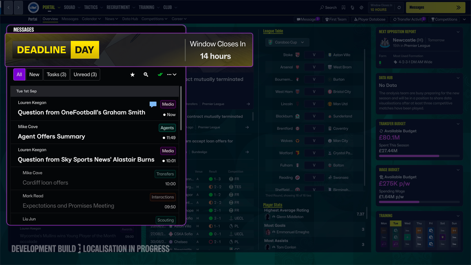Open the News submenu
This screenshot has width=471, height=265.
[111, 19]
